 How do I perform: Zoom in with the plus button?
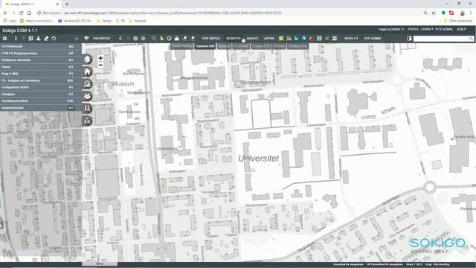click(100, 58)
